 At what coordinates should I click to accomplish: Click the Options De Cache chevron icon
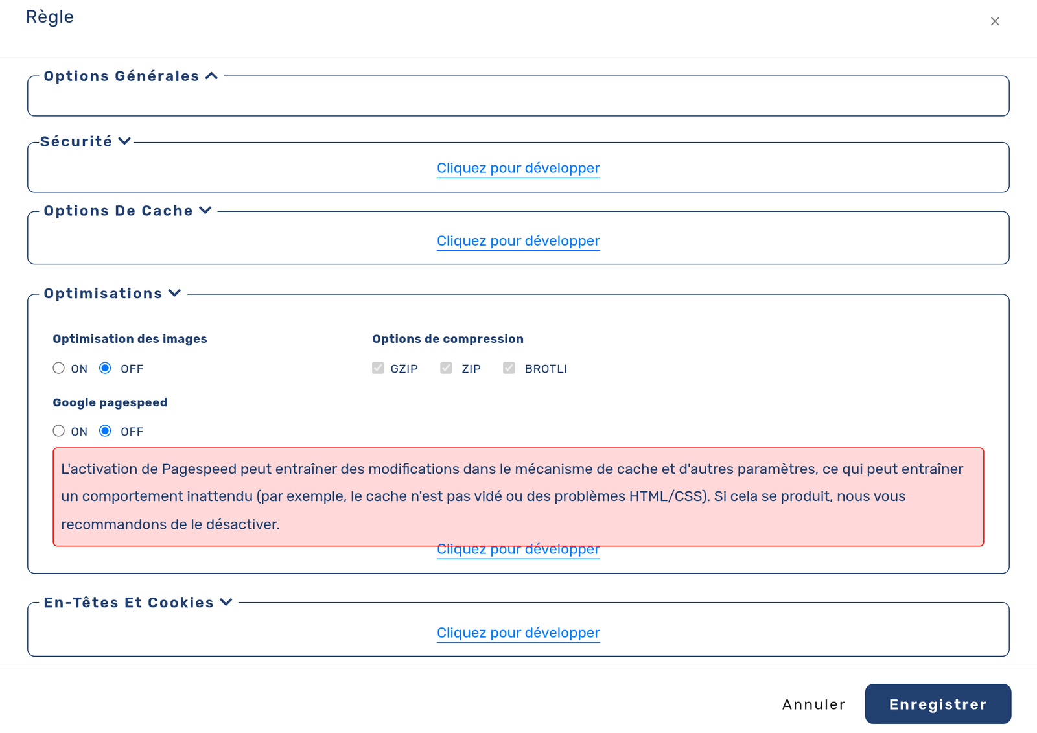(x=205, y=211)
